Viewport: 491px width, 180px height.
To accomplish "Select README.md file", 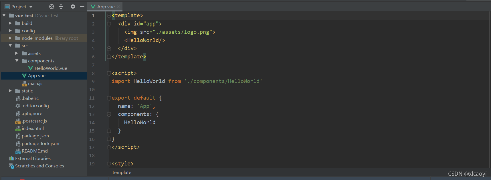I will click(x=35, y=151).
